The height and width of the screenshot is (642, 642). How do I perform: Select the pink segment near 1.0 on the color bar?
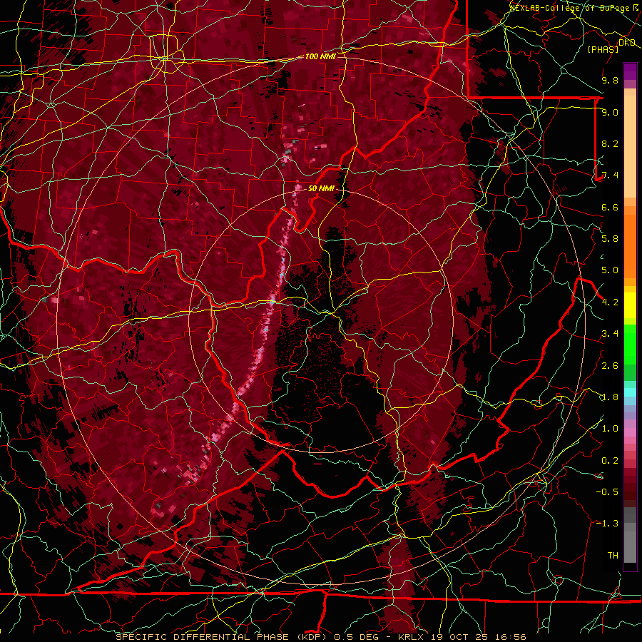(x=630, y=432)
